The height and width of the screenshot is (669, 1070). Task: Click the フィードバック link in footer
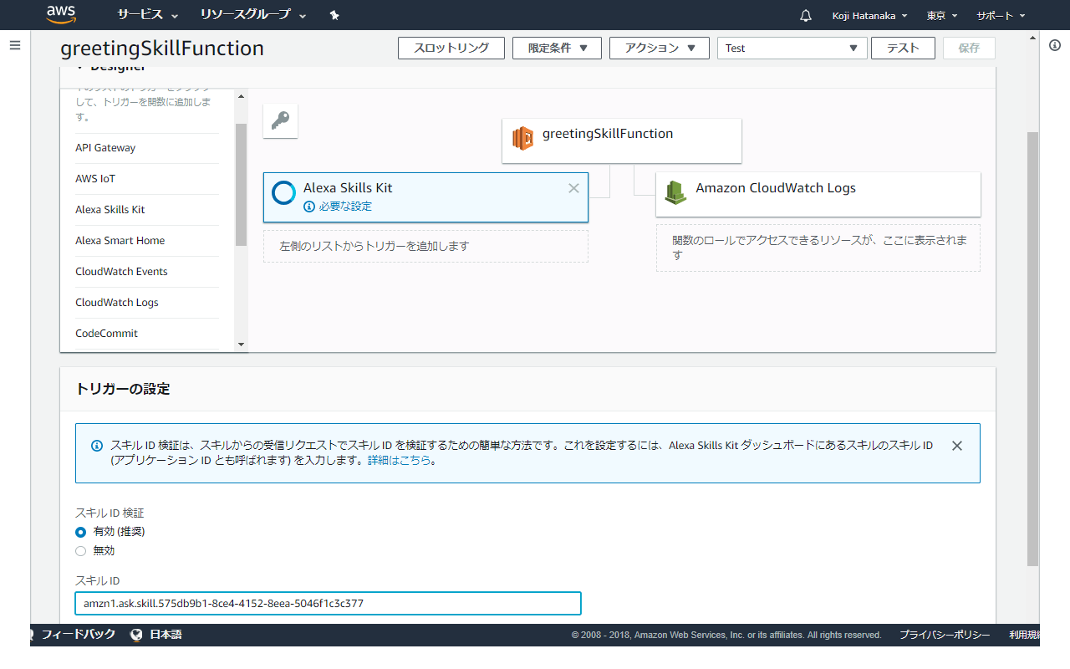[79, 635]
